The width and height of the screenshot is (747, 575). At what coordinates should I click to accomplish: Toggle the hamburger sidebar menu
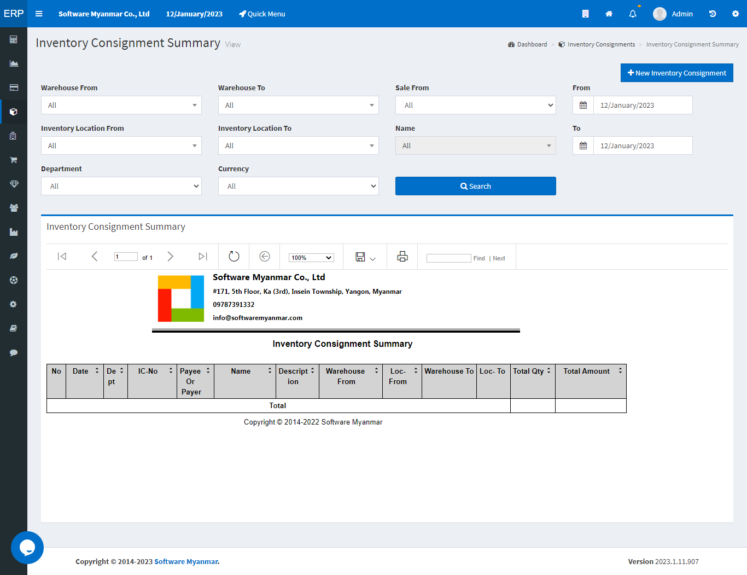[39, 14]
